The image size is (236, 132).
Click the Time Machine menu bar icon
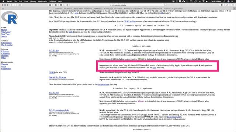click(x=195, y=1)
